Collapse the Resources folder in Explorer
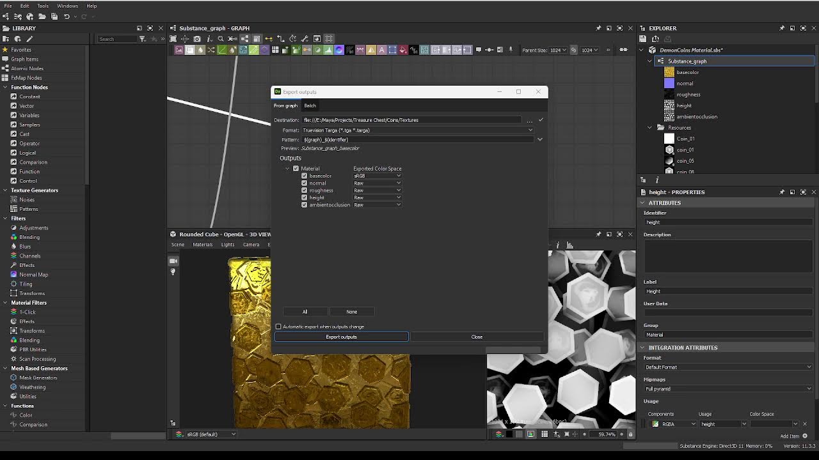This screenshot has width=819, height=460. pyautogui.click(x=650, y=128)
